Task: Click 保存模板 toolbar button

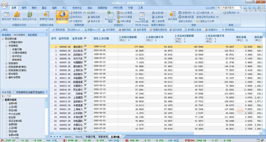Action: point(109,30)
